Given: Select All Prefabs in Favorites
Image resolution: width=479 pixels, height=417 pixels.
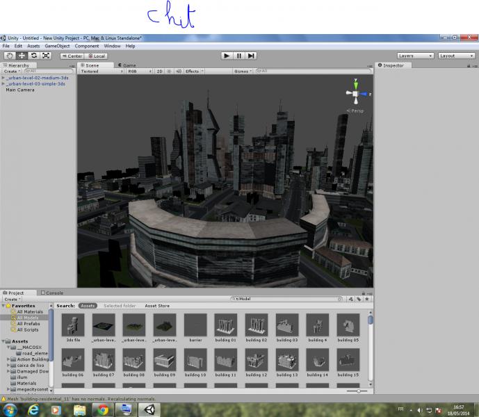Looking at the screenshot, I should coord(29,323).
